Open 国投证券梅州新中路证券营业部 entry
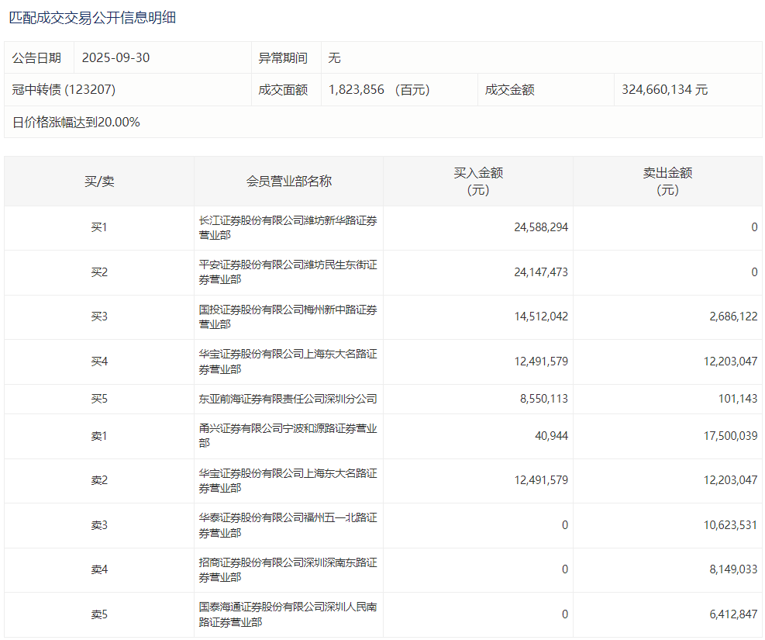Viewport: 765px width, 640px height. pos(288,317)
